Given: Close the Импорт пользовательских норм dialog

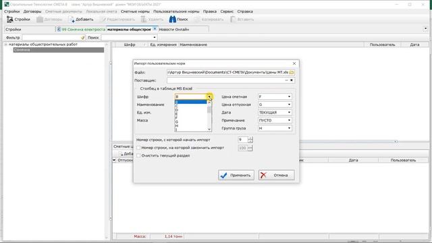Looking at the screenshot, I should coord(294,63).
